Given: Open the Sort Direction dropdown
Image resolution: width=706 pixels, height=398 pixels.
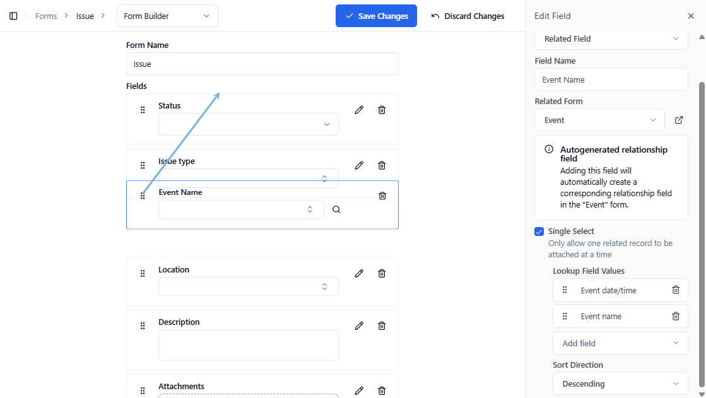Looking at the screenshot, I should (x=620, y=383).
